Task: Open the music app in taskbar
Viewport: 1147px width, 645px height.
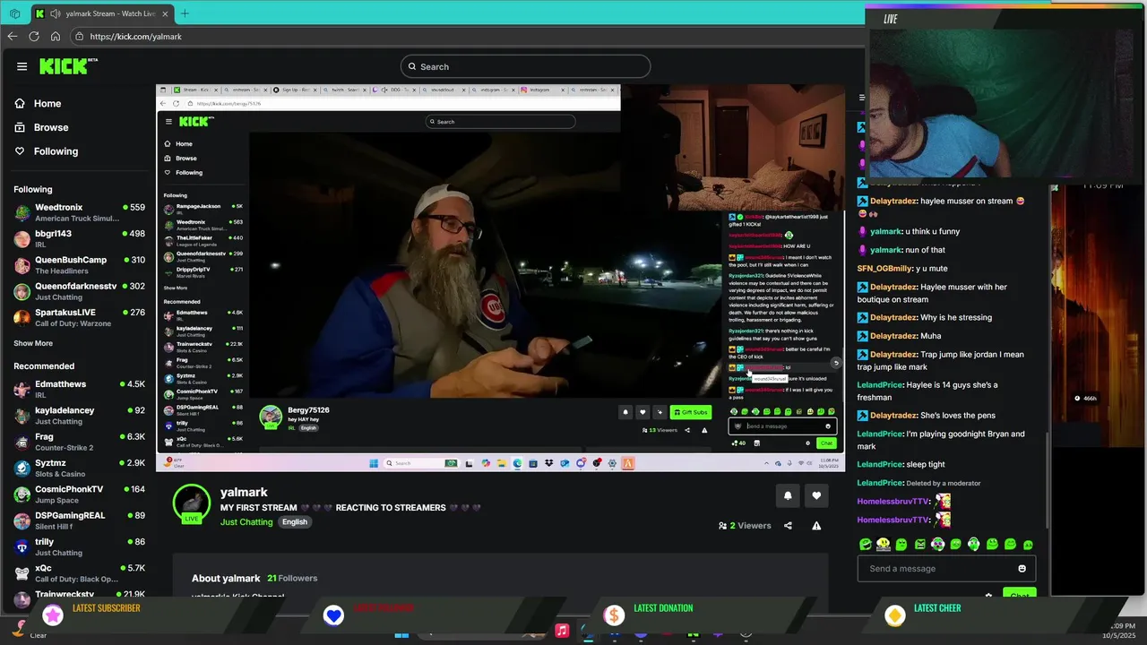Action: 562,631
